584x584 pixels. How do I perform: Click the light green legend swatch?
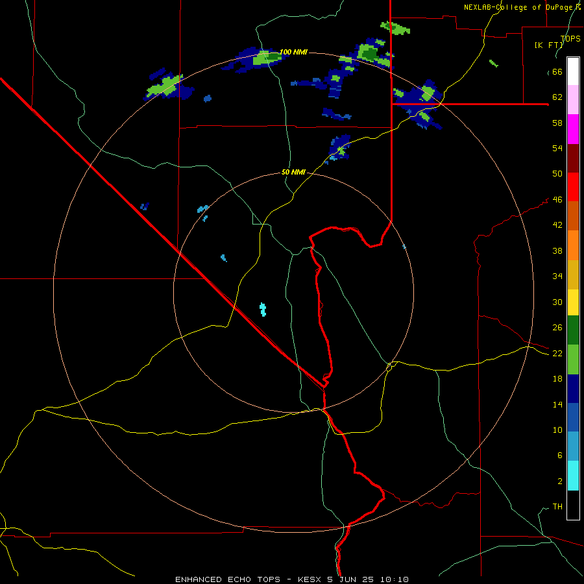click(573, 359)
